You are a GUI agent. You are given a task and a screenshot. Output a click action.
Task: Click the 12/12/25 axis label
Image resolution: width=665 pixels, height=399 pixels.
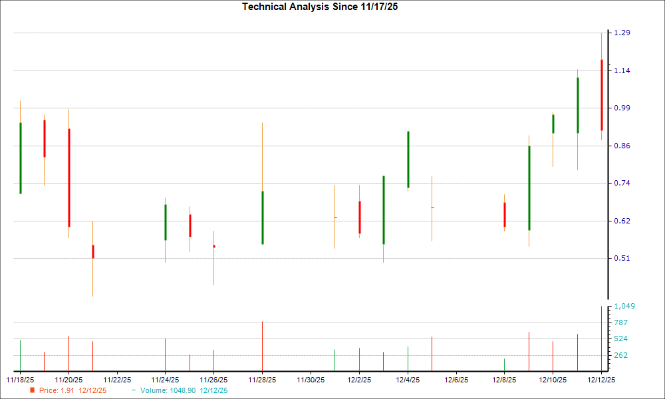click(x=602, y=379)
